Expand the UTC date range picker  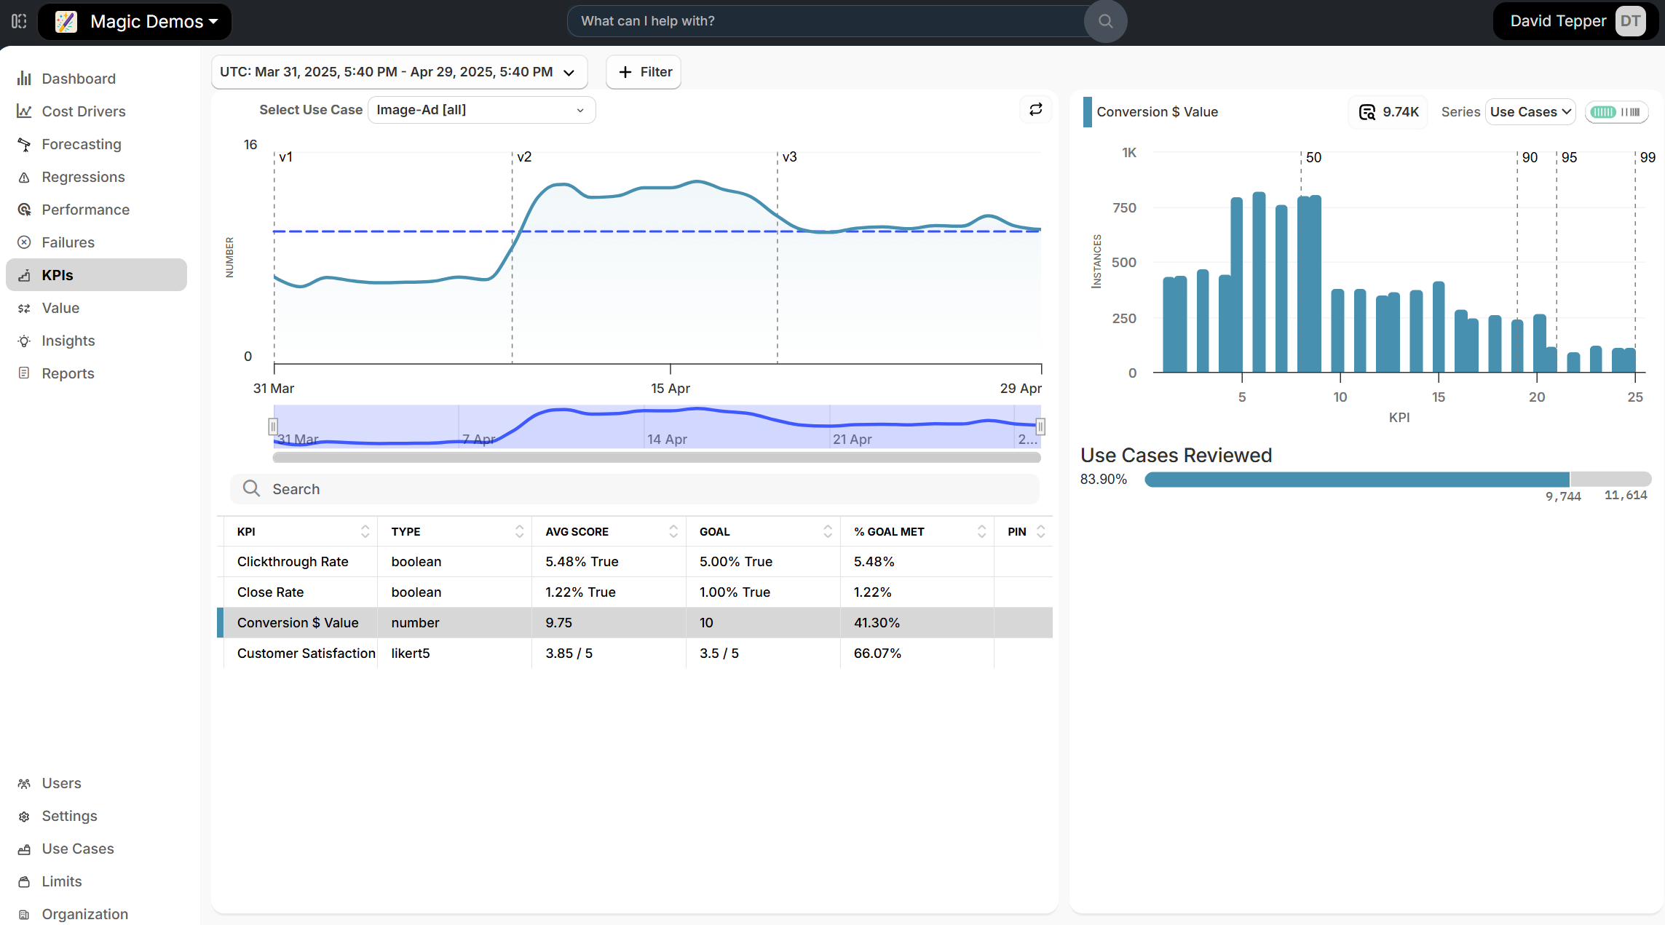398,72
